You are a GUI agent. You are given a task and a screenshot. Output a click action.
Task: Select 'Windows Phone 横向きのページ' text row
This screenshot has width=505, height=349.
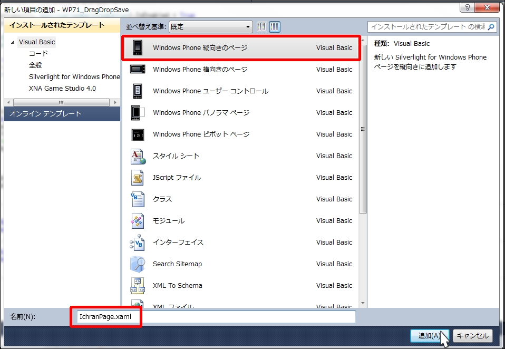tap(241, 69)
